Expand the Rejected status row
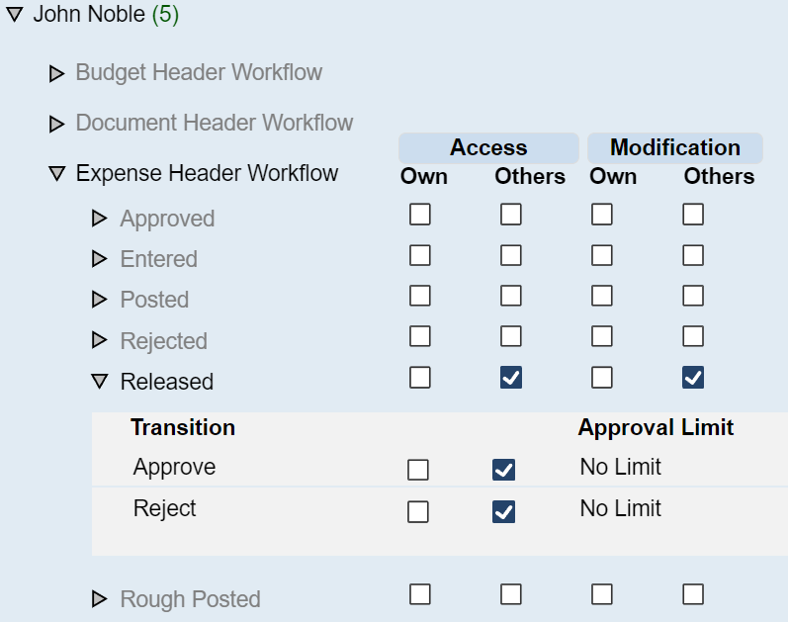The height and width of the screenshot is (622, 788). pyautogui.click(x=99, y=341)
